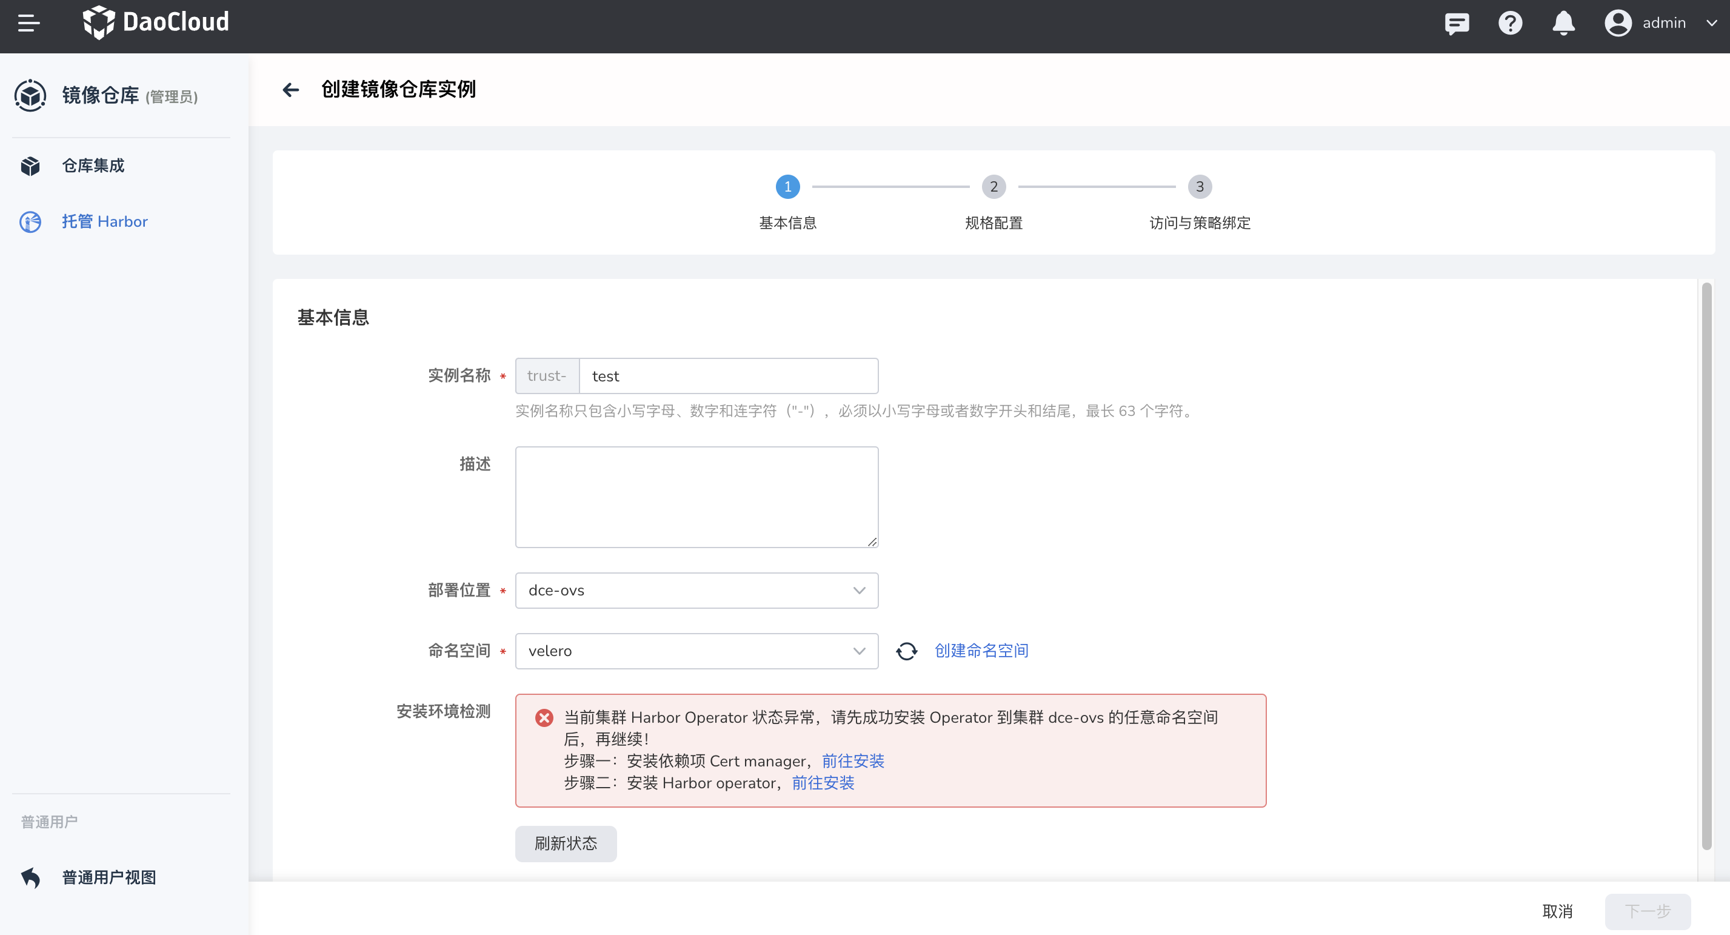1730x935 pixels.
Task: Open the hamburger navigation menu
Action: [28, 23]
